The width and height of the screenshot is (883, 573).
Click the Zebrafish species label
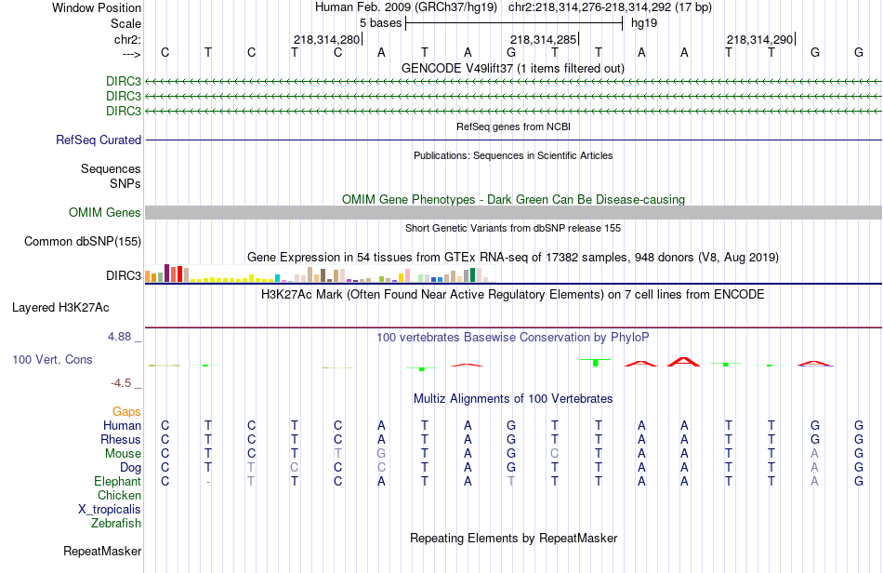116,524
